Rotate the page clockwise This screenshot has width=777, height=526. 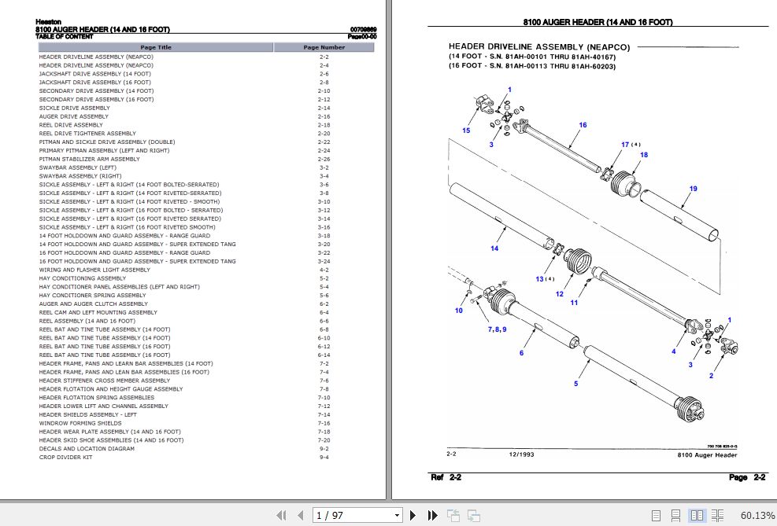pos(472,515)
